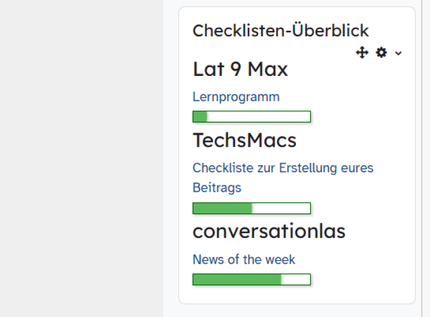The image size is (430, 317).
Task: Select the Beitrags link text second line
Action: (x=217, y=188)
